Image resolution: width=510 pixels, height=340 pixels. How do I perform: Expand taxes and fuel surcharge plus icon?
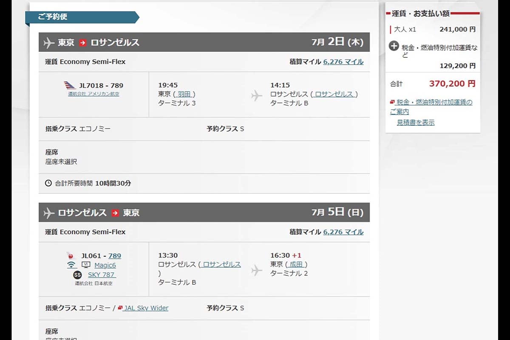(394, 47)
